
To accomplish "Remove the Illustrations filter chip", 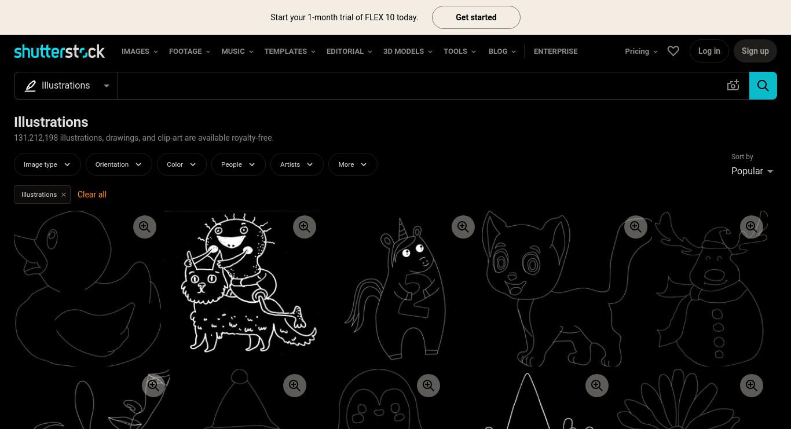I will pos(64,195).
